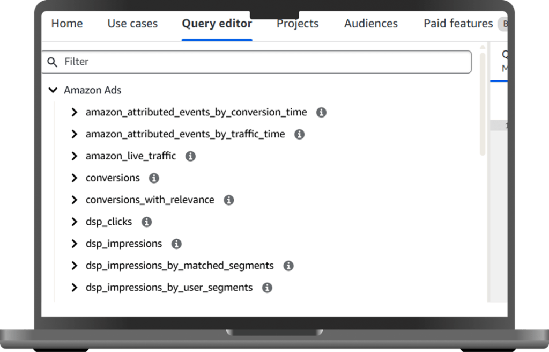
Task: Expand the dsp_clicks chevron
Action: [x=74, y=222]
